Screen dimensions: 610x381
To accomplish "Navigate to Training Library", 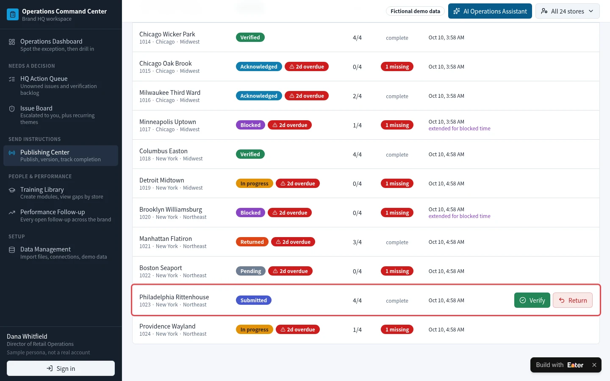I will tap(61, 193).
